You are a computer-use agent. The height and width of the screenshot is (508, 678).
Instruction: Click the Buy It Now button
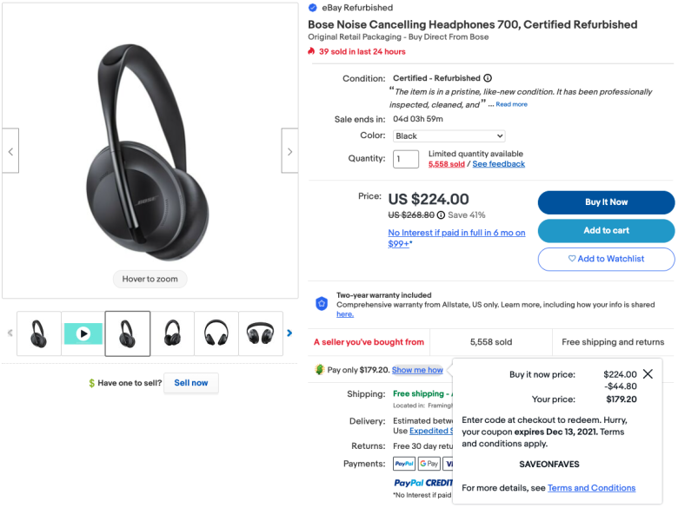[x=606, y=202]
